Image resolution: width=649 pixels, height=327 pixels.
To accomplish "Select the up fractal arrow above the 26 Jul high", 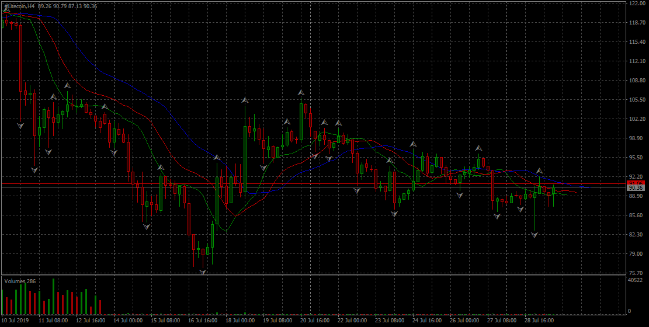I will [x=478, y=148].
